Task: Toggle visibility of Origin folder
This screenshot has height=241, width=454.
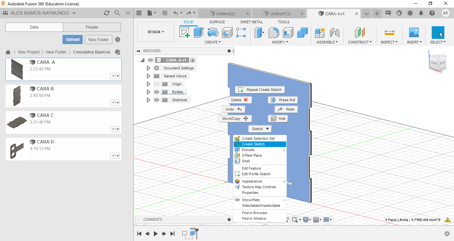Action: (x=157, y=84)
